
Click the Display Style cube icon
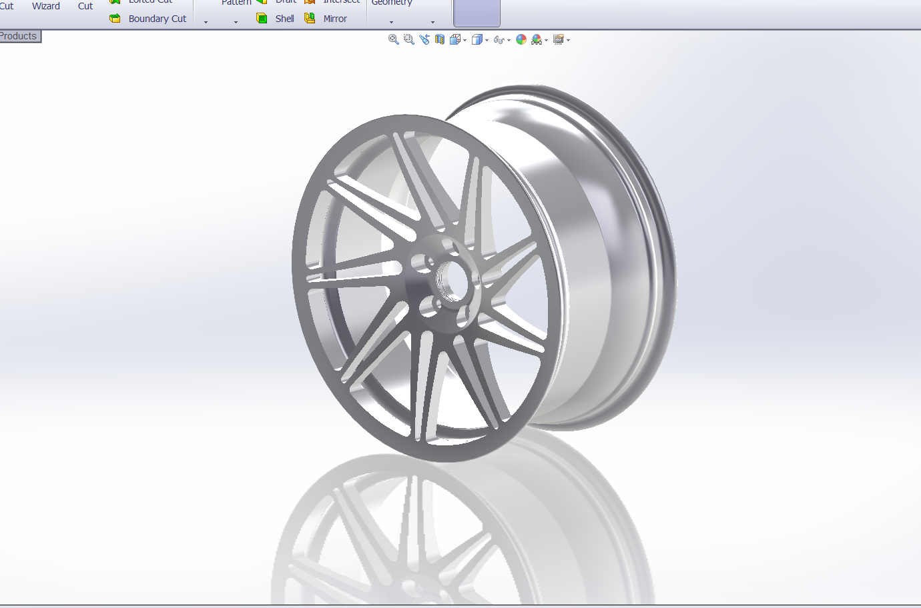[477, 39]
